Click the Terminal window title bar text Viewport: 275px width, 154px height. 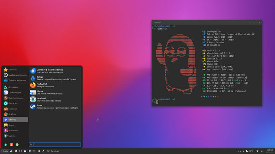[157, 22]
